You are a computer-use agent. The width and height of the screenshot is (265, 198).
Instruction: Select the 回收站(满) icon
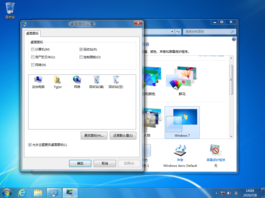[x=97, y=82]
